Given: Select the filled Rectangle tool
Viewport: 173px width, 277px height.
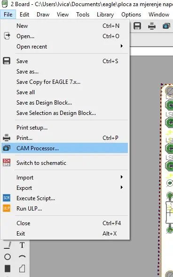Looking at the screenshot, I should click(8, 269).
